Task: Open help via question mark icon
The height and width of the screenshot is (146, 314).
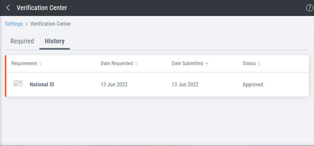Action: (x=309, y=8)
